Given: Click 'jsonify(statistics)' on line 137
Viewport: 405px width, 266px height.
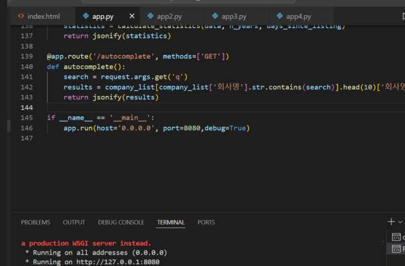Looking at the screenshot, I should 132,36.
